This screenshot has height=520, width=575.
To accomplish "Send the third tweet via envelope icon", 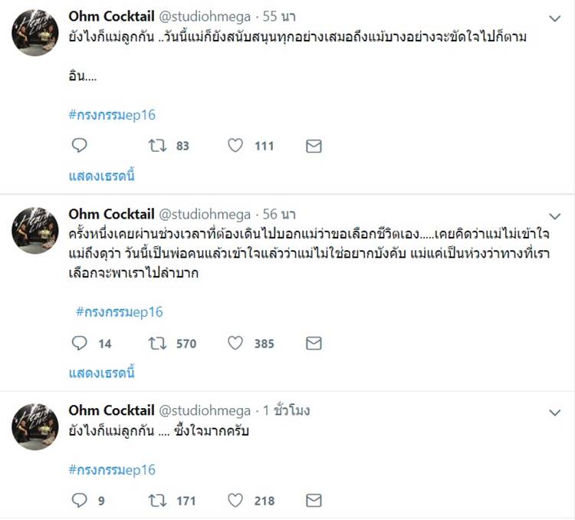I will click(x=314, y=500).
